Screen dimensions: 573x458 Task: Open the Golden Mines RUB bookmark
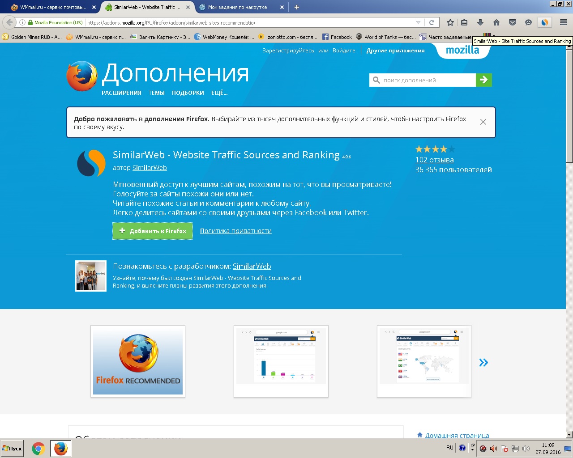[x=32, y=37]
